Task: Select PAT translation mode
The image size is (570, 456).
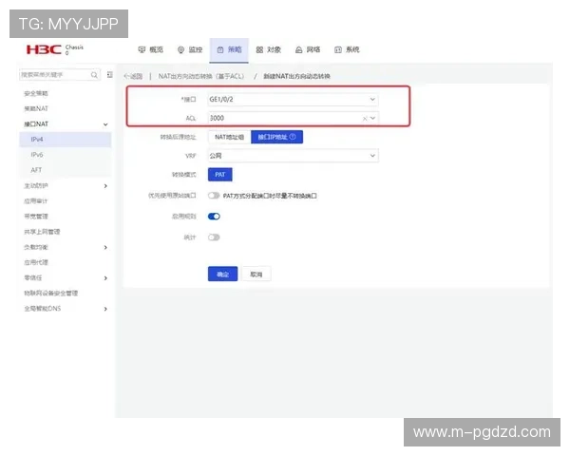Action: tap(220, 175)
